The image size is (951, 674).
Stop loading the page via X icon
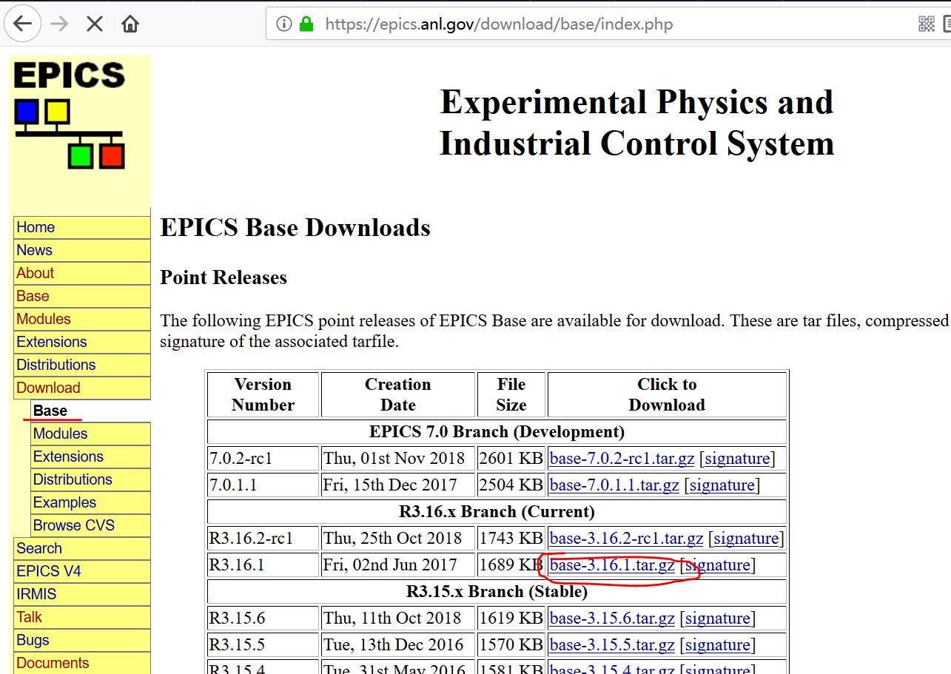[x=93, y=23]
